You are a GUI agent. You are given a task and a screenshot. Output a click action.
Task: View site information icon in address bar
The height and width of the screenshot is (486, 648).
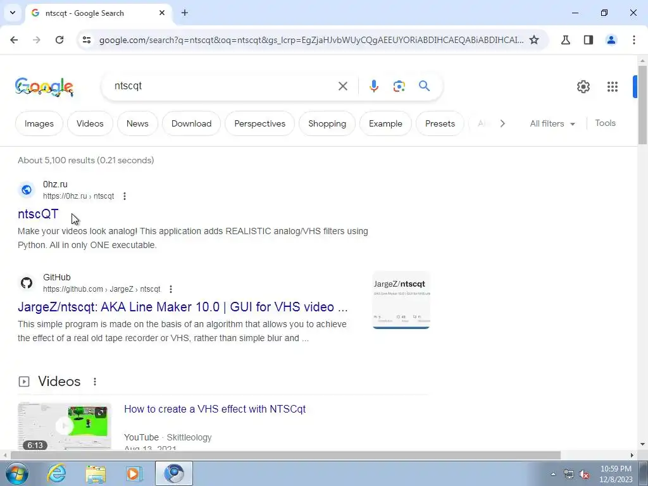(x=86, y=40)
